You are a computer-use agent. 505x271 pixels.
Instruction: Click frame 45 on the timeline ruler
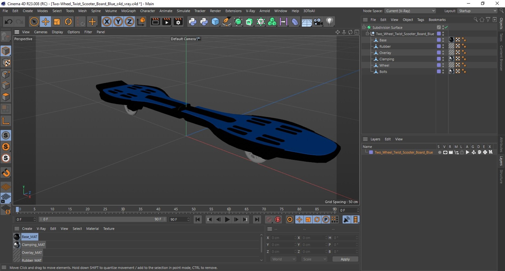click(176, 209)
